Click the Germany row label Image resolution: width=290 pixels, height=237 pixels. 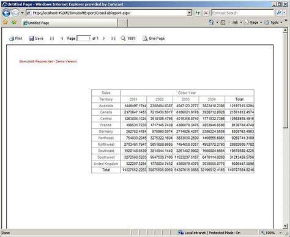tap(106, 132)
